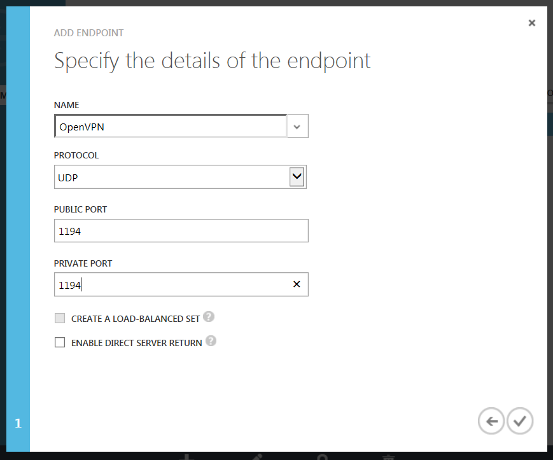Open the Protocol dropdown arrow
This screenshot has height=460, width=553.
297,177
